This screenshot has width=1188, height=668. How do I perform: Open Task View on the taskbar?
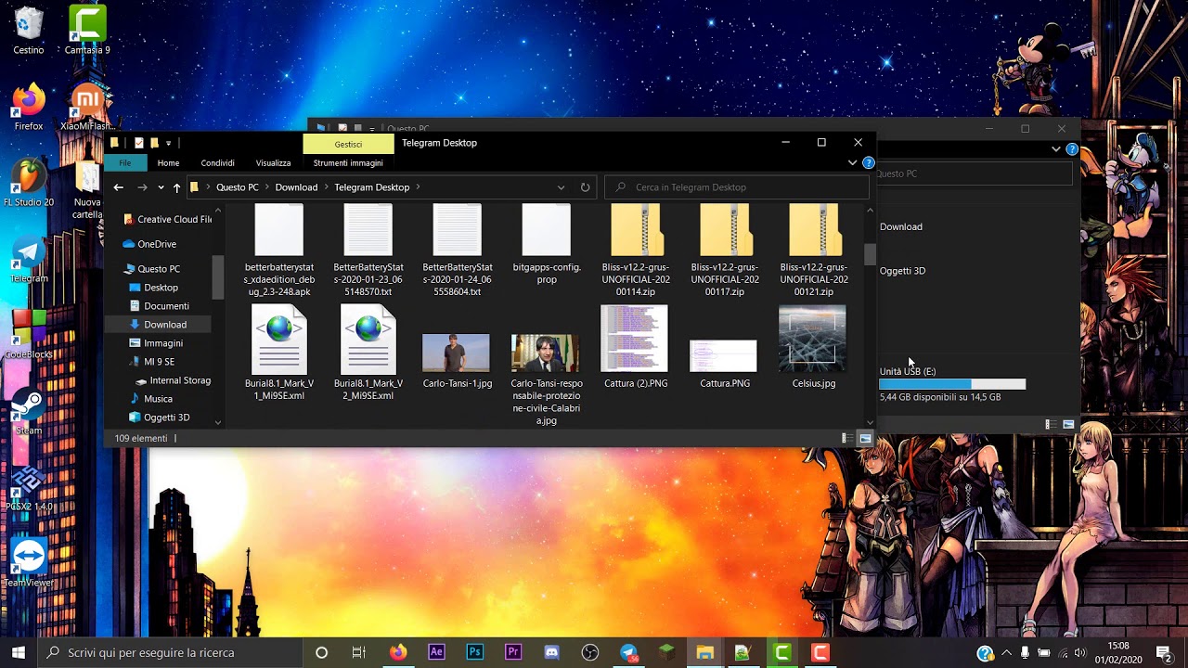(x=359, y=652)
